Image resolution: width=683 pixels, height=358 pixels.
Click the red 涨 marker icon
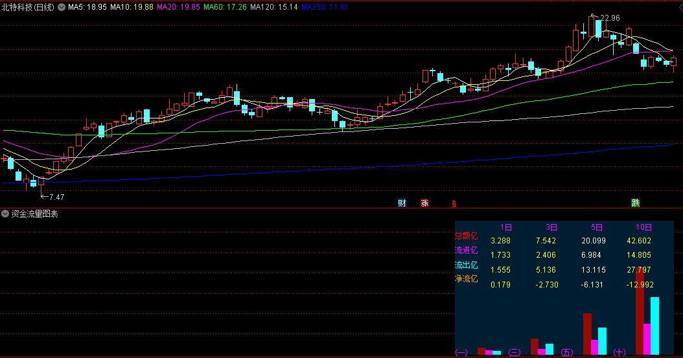pos(425,203)
